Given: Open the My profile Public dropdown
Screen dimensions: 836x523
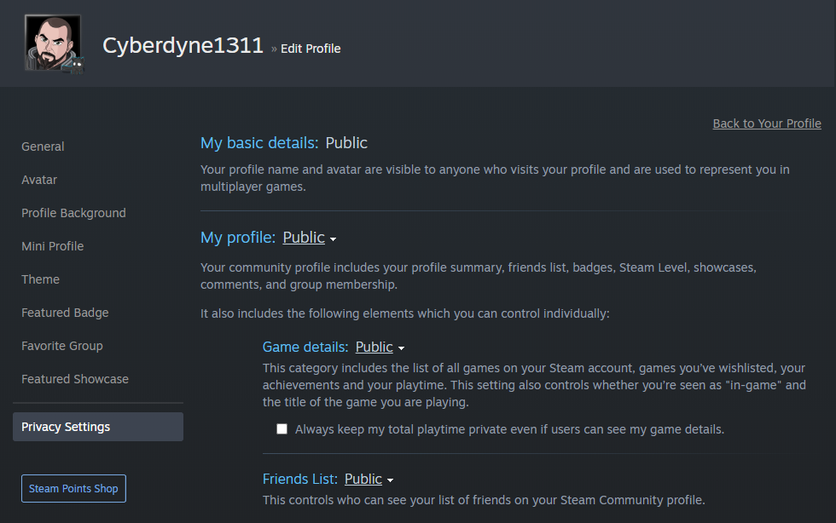Looking at the screenshot, I should pos(304,238).
